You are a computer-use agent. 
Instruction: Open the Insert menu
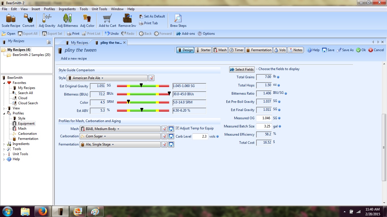click(36, 9)
